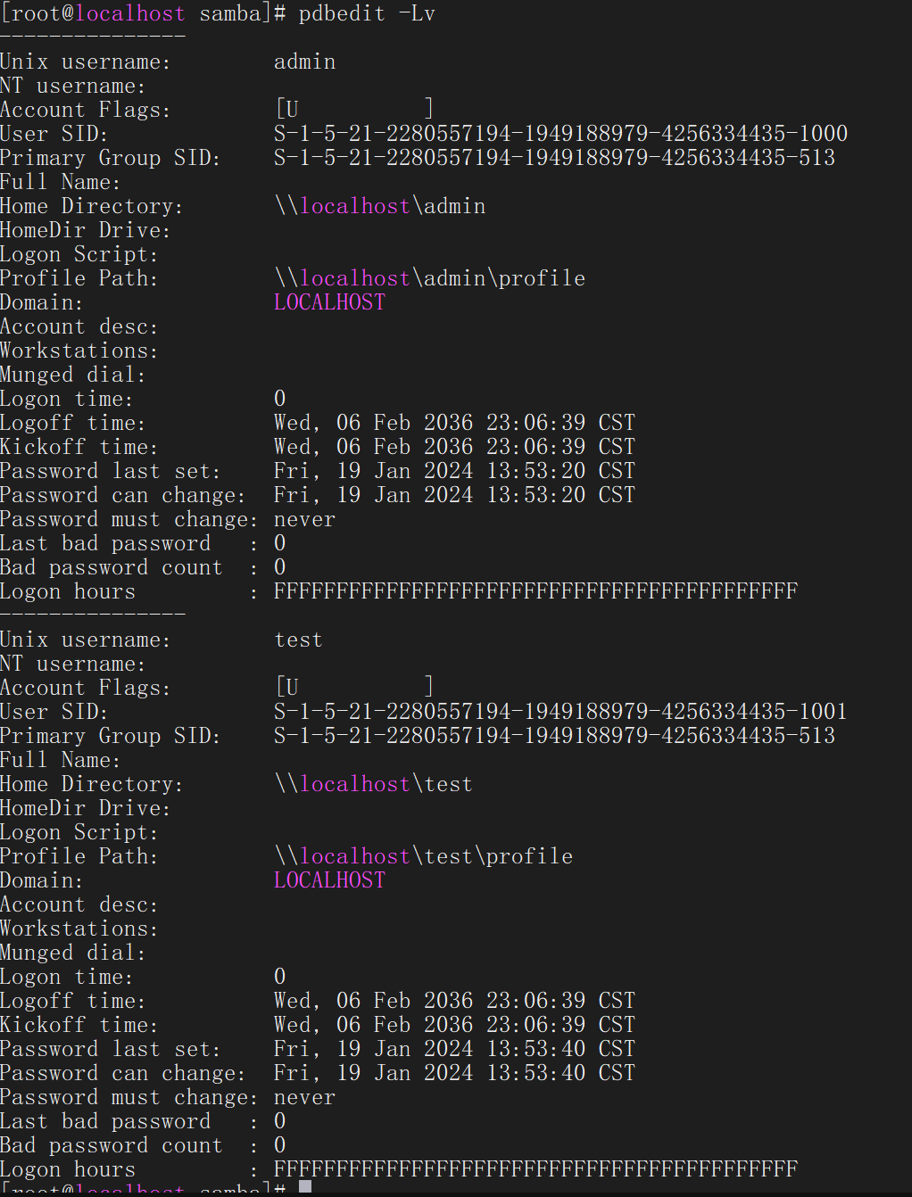Click the first LOCALHOST domain value
The image size is (912, 1197).
click(329, 302)
